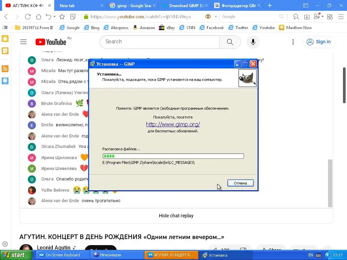The width and height of the screenshot is (347, 260).
Task: Mute the tab via its speaker icon
Action: point(41,5)
